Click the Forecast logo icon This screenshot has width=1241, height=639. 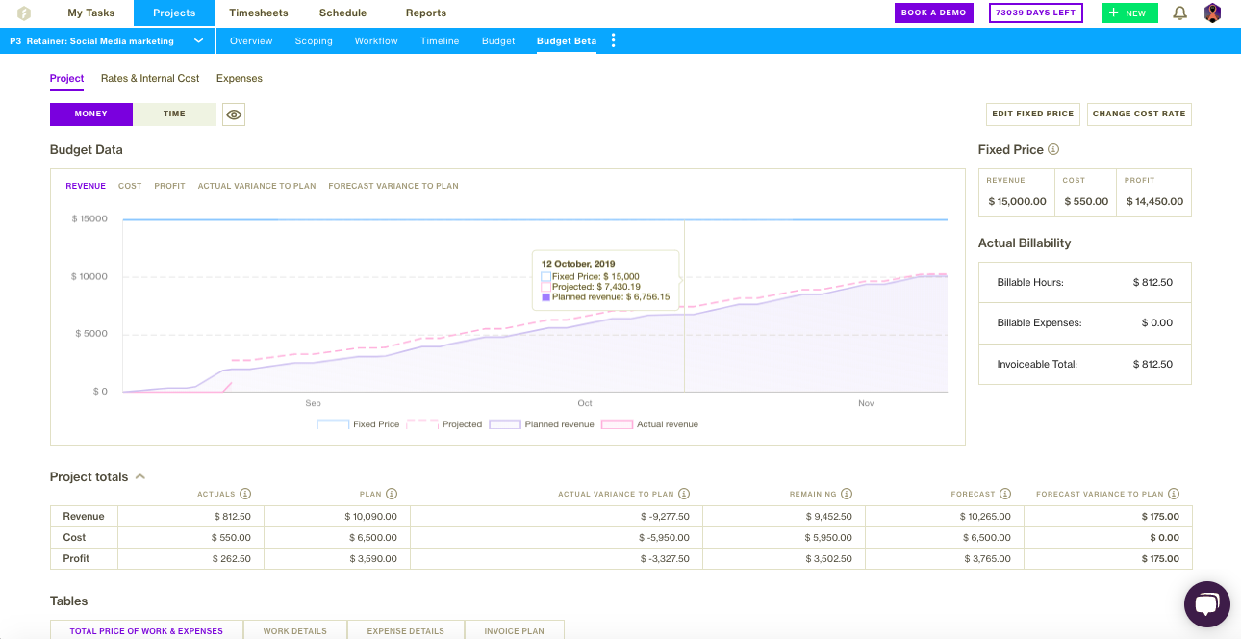point(24,13)
